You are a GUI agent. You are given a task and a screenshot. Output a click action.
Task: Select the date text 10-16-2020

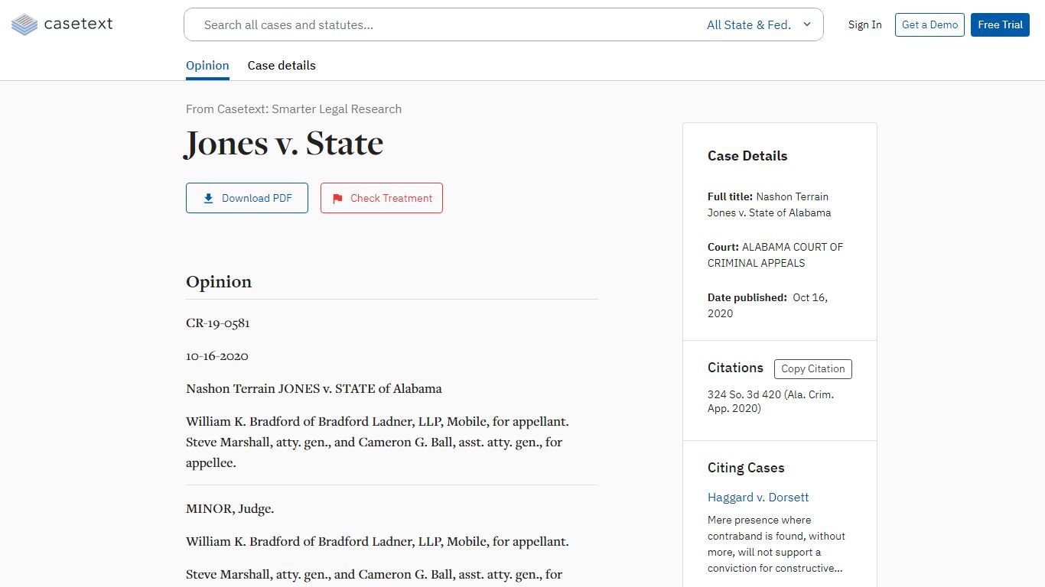coord(217,355)
